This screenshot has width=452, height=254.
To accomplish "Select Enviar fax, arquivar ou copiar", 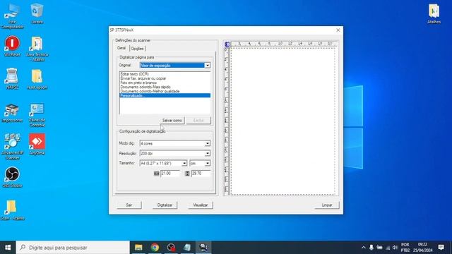I will [x=143, y=78].
